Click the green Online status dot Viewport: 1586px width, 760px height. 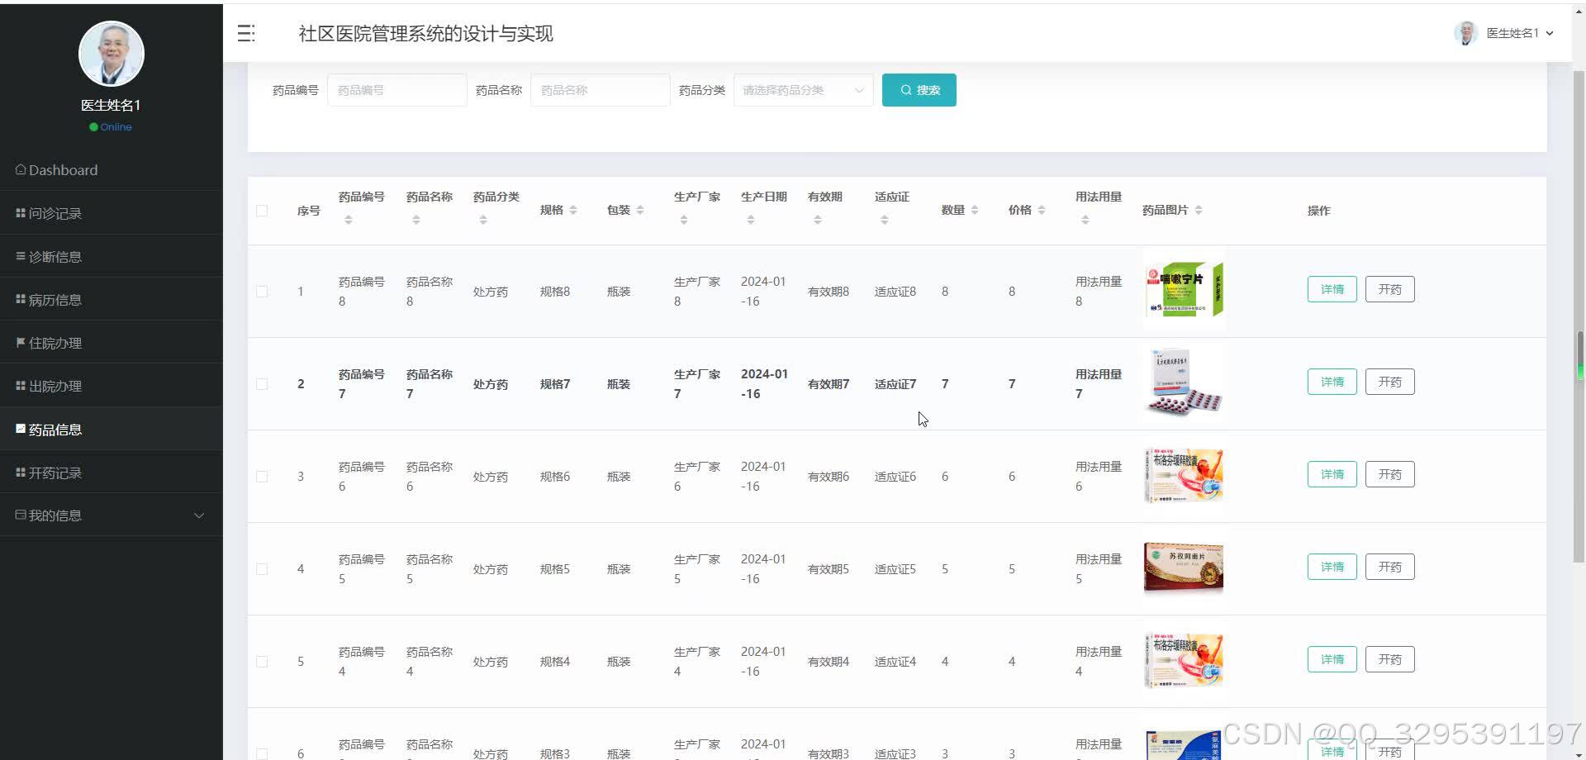tap(93, 126)
